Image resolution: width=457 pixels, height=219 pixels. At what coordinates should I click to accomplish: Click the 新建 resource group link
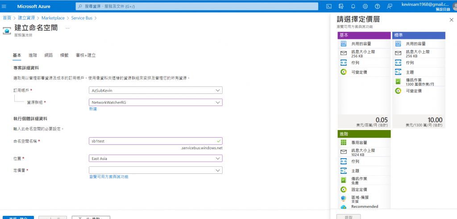93,109
